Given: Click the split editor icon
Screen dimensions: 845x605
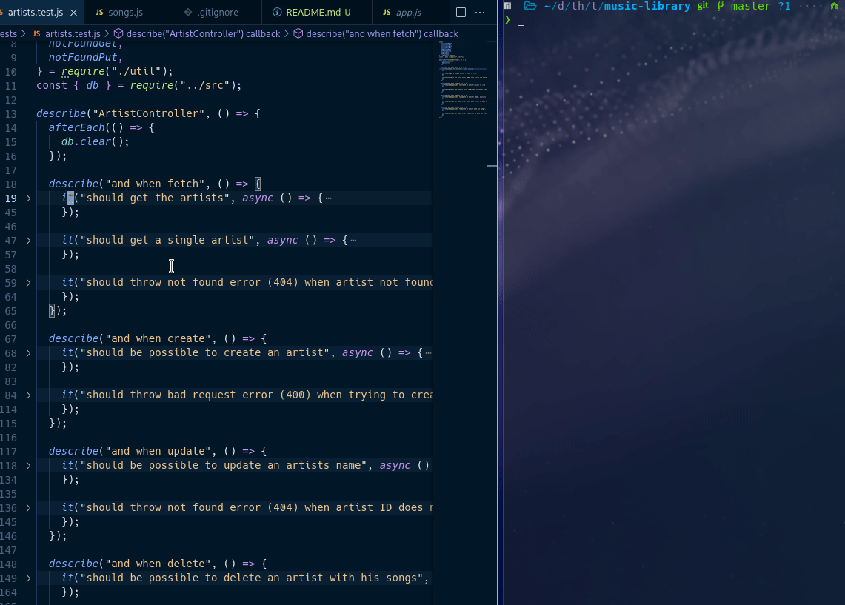Looking at the screenshot, I should coord(461,12).
